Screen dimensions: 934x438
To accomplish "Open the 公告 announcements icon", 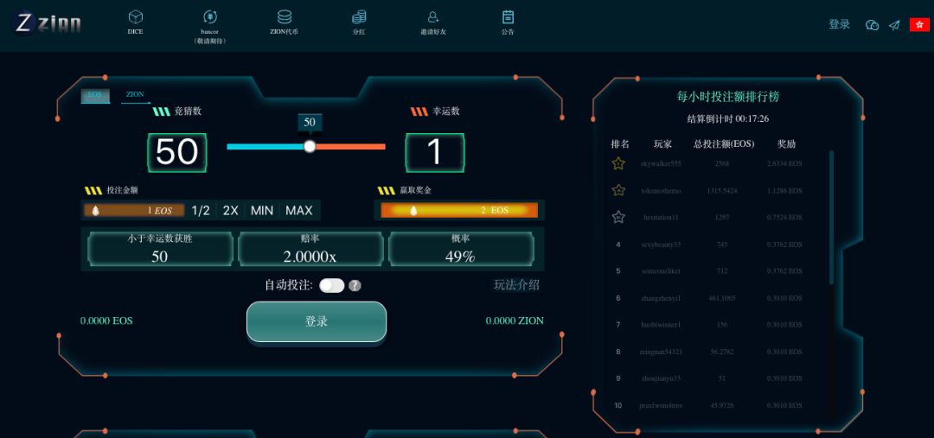I will coord(508,17).
